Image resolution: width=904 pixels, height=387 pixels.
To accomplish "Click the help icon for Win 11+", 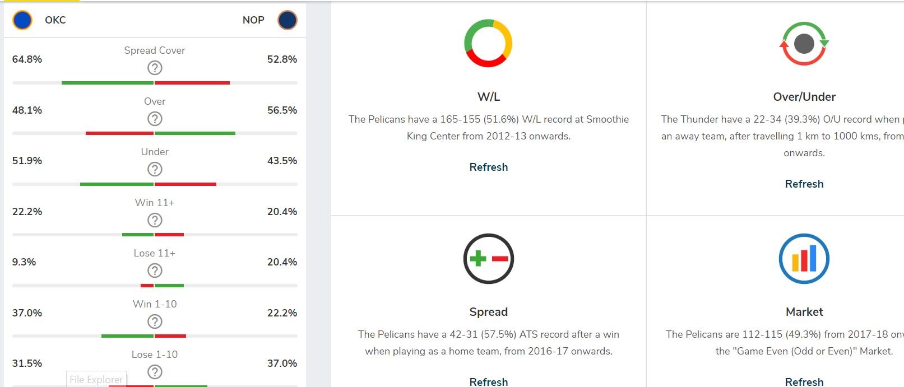I will [x=155, y=220].
